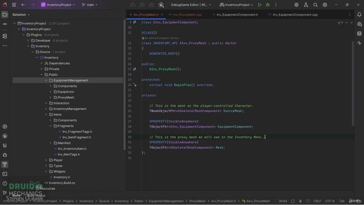
Task: Open the AI assistant icon in the toolbar
Action: (296, 5)
